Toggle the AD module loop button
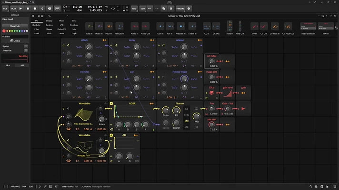Image resolution: width=339 pixels, height=190 pixels. (x=137, y=161)
